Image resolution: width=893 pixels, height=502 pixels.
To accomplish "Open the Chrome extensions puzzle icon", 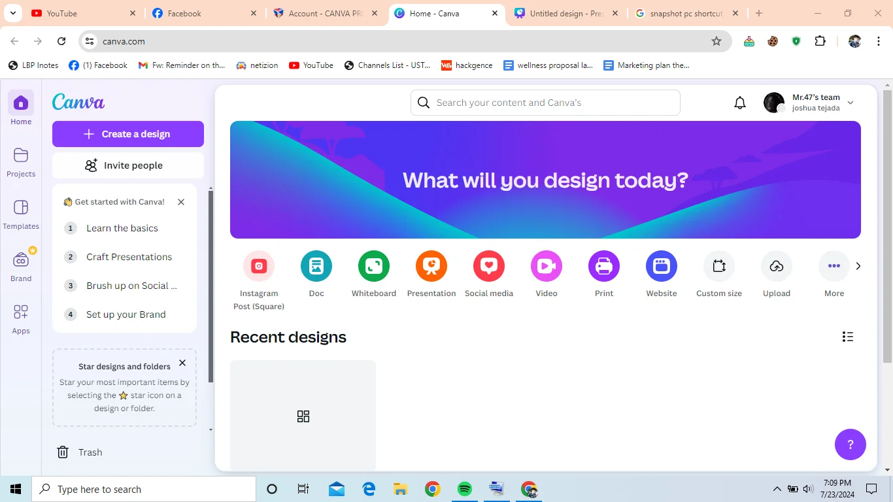I will (x=820, y=41).
